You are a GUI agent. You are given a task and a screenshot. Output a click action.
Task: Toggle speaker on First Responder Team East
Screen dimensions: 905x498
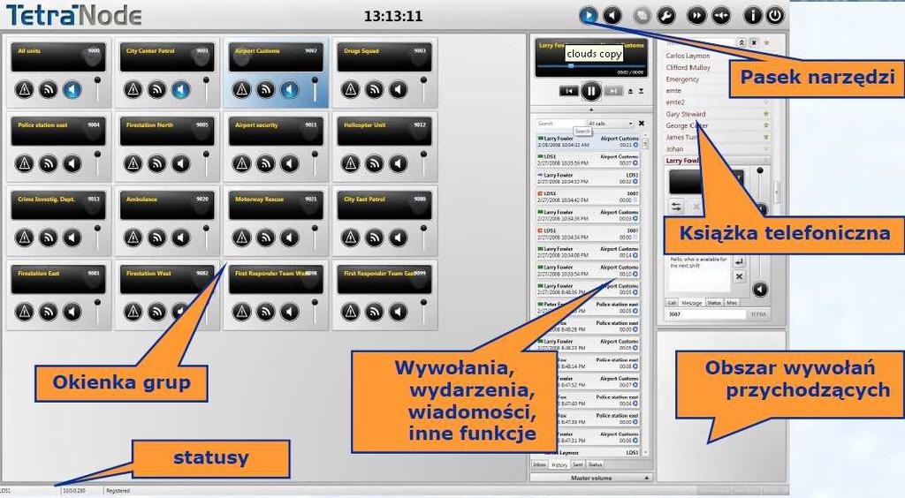click(x=399, y=312)
